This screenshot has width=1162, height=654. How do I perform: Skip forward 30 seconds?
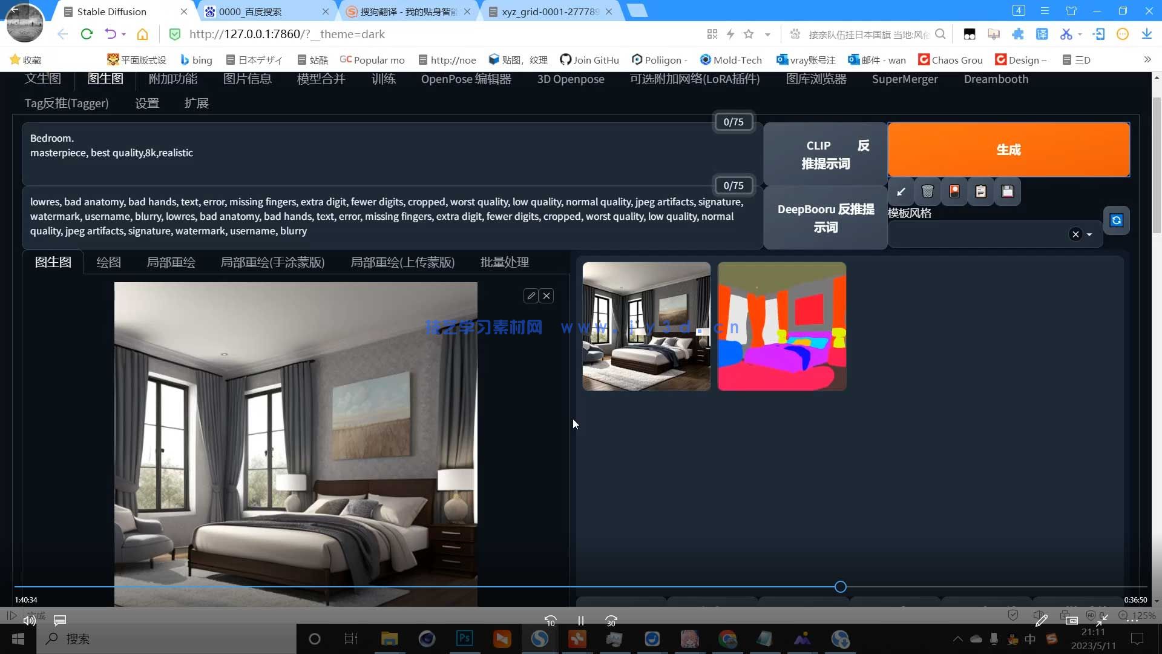point(611,621)
